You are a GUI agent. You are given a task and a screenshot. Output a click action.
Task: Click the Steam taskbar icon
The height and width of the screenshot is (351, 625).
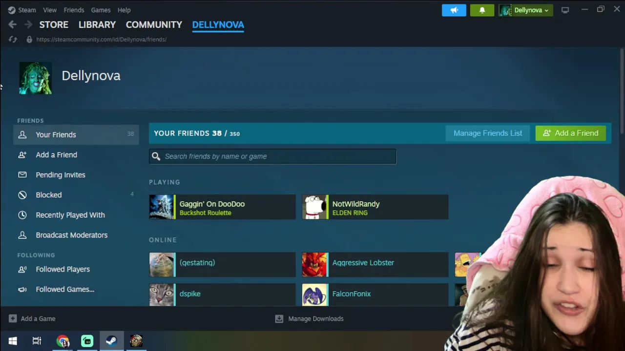[x=111, y=341]
